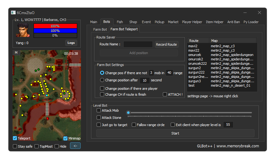Switch to the Farm Bot sub-tab
This screenshot has height=163, width=278.
[x=100, y=29]
